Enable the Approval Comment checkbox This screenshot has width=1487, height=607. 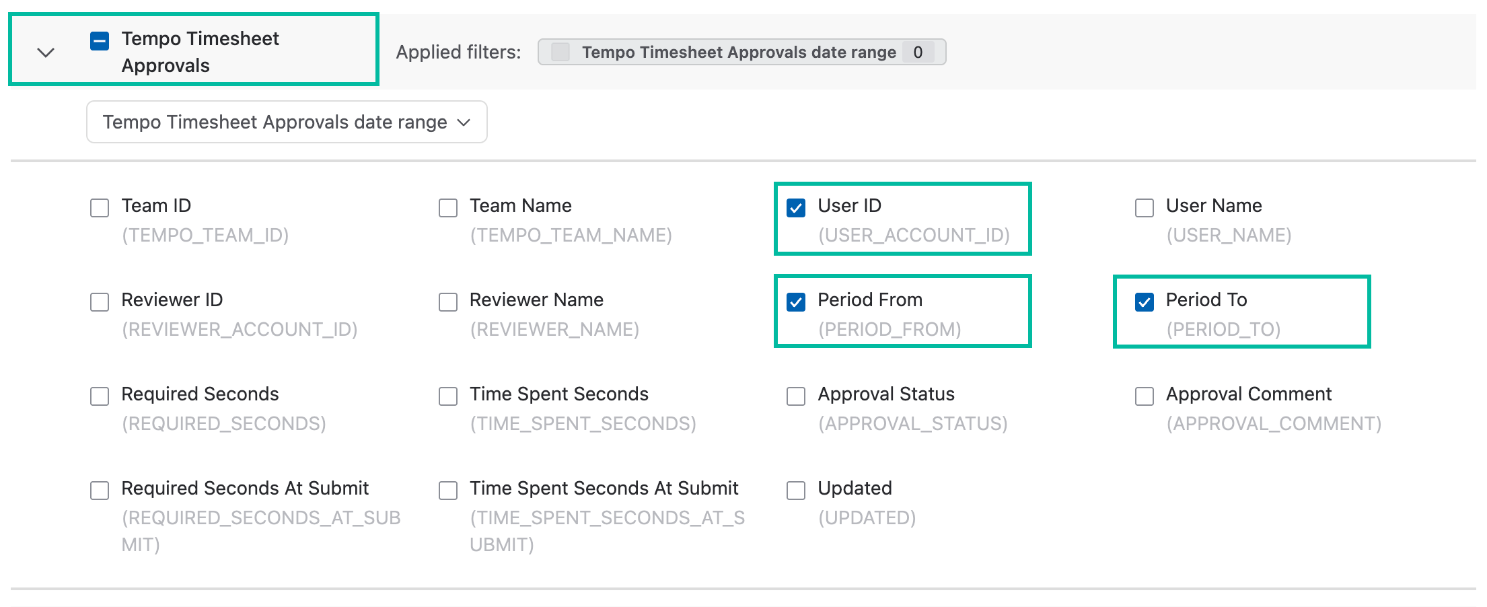(1145, 396)
